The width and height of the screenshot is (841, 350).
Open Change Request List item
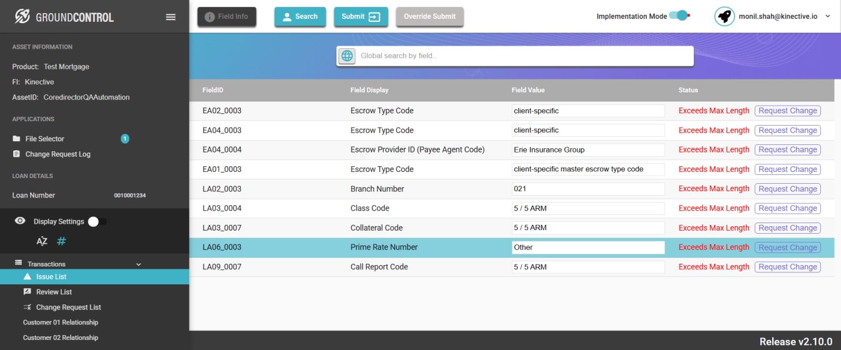(x=68, y=307)
